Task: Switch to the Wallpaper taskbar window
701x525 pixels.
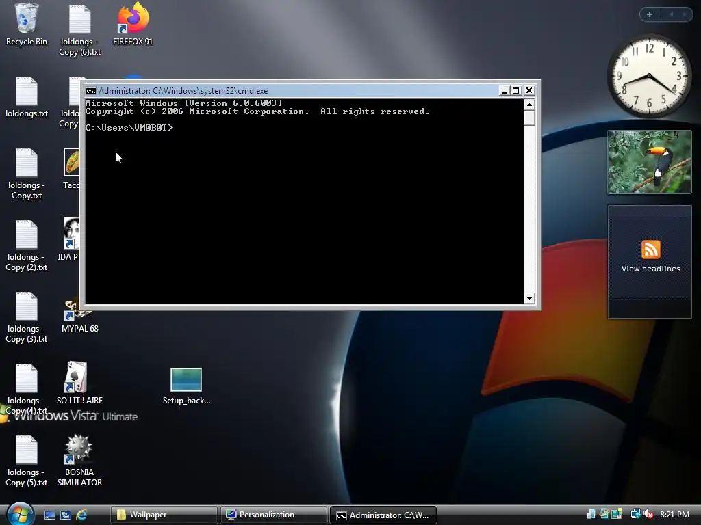Action: [x=164, y=515]
